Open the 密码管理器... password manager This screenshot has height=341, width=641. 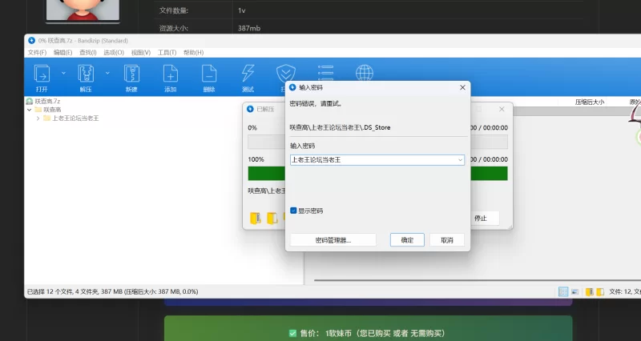point(333,240)
